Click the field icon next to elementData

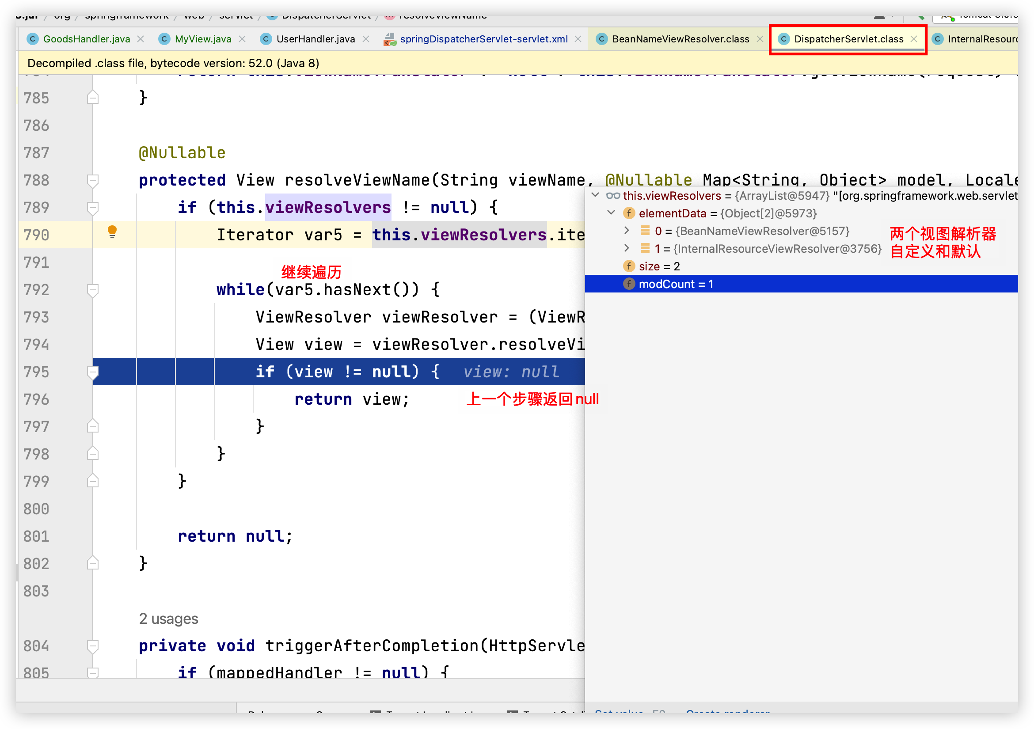pos(629,213)
